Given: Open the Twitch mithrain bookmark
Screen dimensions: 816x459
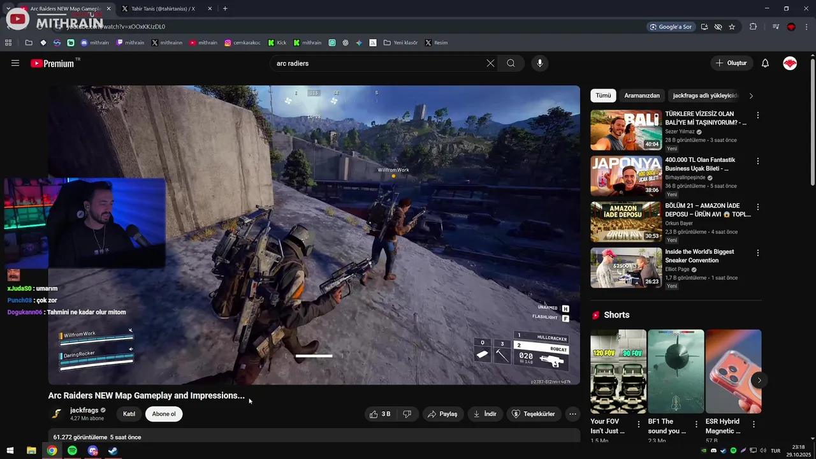Looking at the screenshot, I should (130, 43).
